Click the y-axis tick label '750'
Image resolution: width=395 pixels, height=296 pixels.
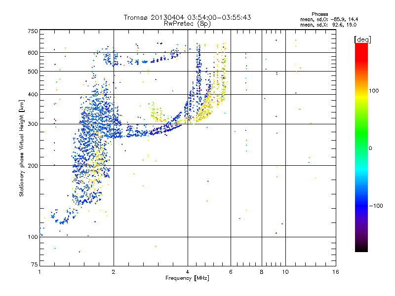click(x=33, y=31)
